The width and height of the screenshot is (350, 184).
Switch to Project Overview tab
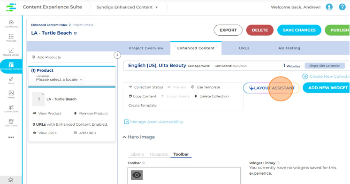click(x=146, y=48)
